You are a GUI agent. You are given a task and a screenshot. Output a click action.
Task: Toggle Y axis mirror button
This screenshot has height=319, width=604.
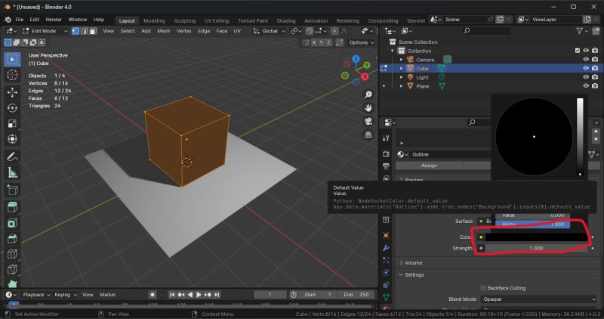tap(322, 43)
